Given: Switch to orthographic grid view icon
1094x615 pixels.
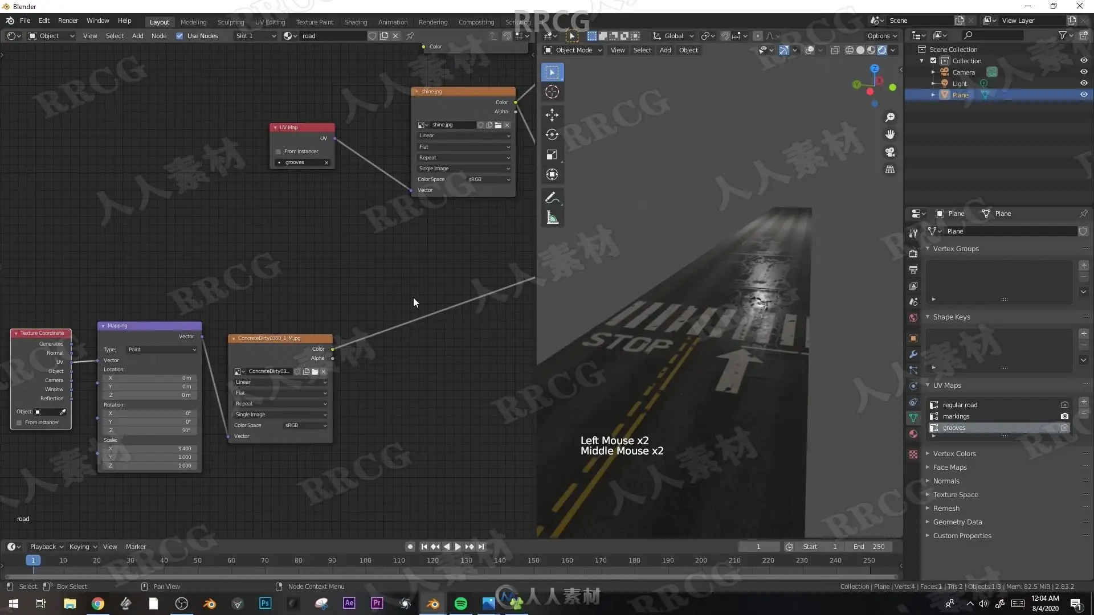Looking at the screenshot, I should [889, 170].
